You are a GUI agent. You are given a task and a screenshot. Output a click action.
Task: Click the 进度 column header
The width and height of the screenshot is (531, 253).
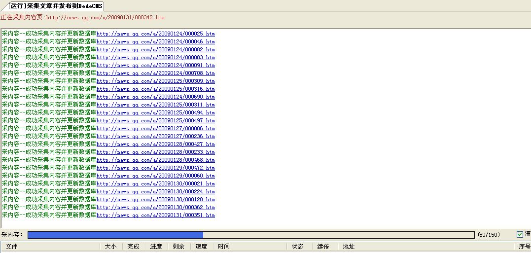156,247
